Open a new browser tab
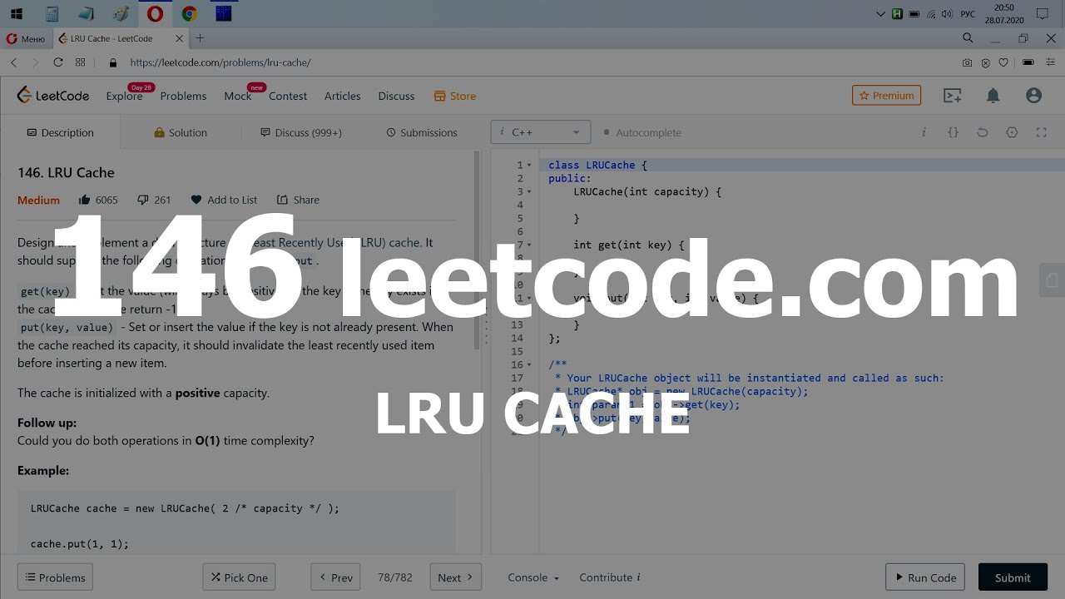This screenshot has width=1065, height=599. click(x=200, y=38)
